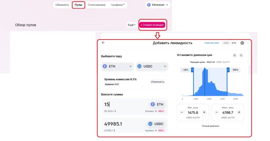
Task: Click the back arrow in Добавить ликвидность
Action: (x=103, y=43)
